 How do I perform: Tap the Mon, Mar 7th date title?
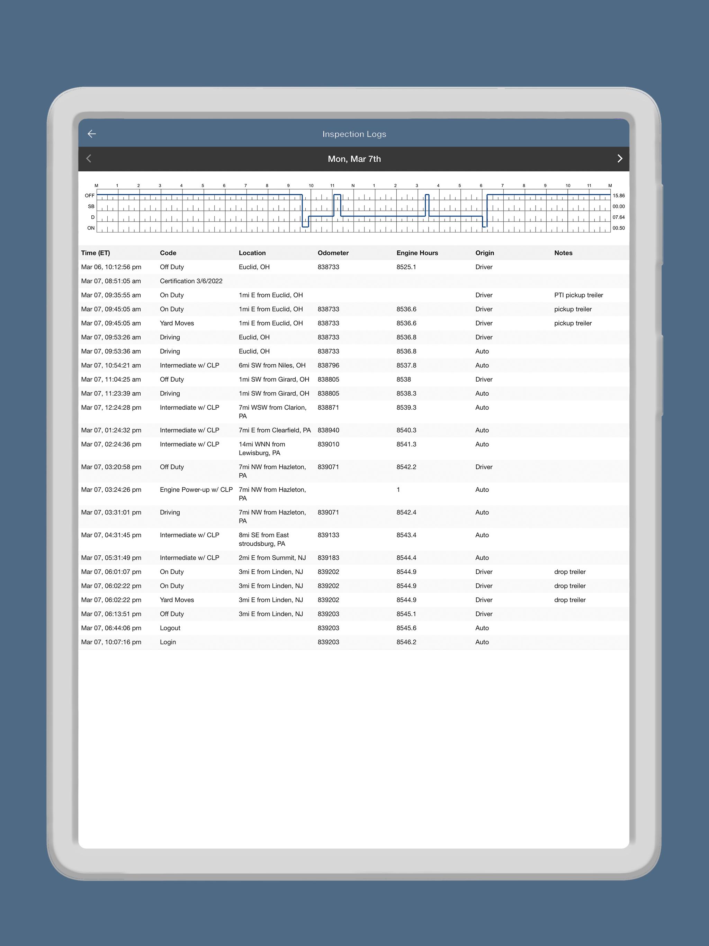pos(354,159)
